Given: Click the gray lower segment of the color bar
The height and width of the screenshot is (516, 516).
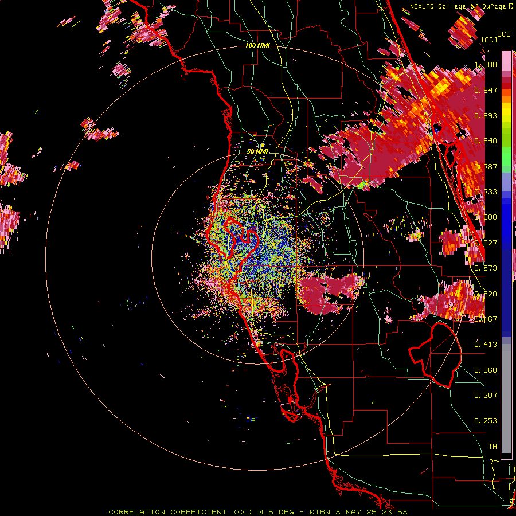Looking at the screenshot, I should pos(506,398).
